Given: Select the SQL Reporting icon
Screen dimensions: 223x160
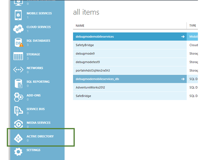Looking at the screenshot, I should click(x=18, y=84).
